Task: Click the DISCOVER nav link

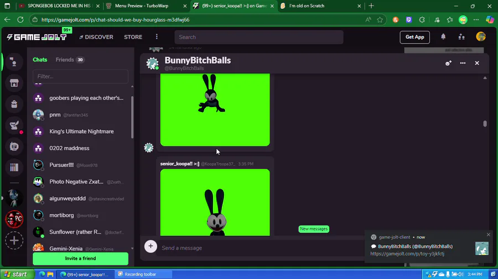Action: click(x=96, y=37)
